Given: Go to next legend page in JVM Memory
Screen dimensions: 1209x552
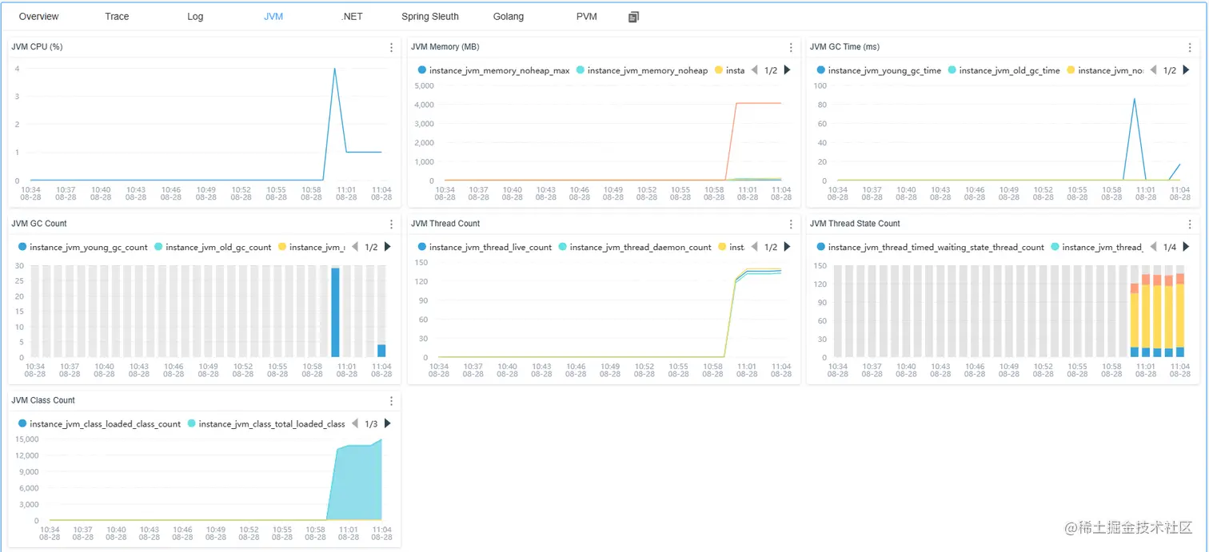Looking at the screenshot, I should click(x=787, y=70).
